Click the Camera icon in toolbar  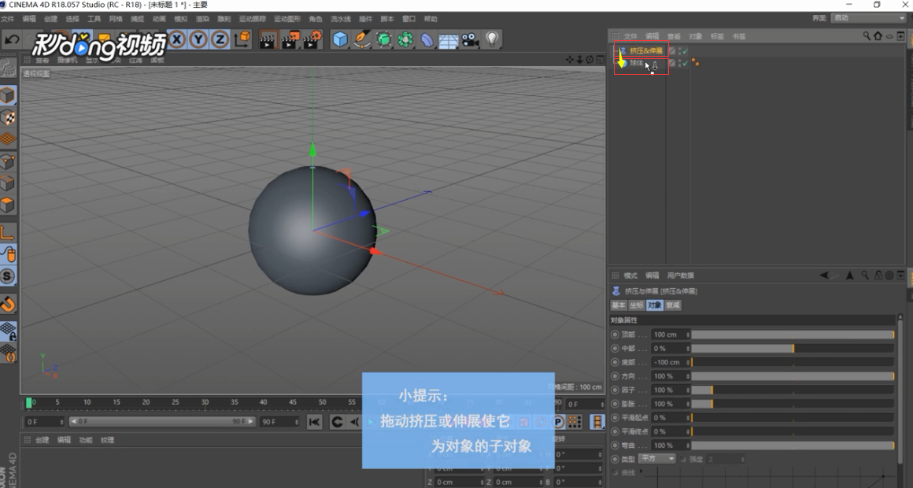click(470, 39)
